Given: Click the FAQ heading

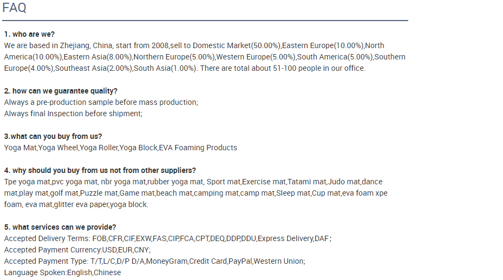Looking at the screenshot, I should 15,8.
